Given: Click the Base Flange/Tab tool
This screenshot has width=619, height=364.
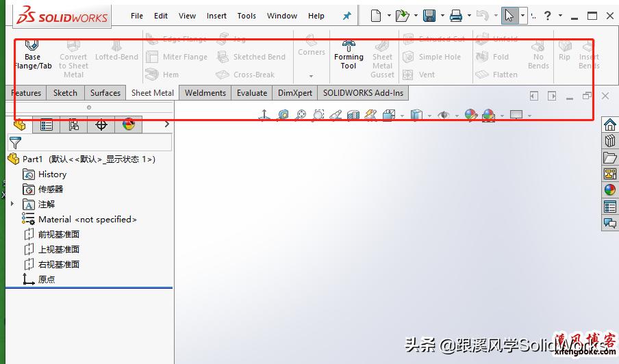Looking at the screenshot, I should pos(32,55).
